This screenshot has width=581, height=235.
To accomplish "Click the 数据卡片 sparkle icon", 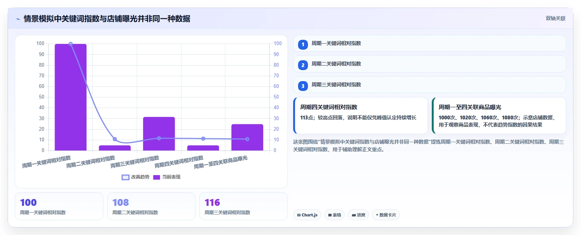I will tap(377, 215).
